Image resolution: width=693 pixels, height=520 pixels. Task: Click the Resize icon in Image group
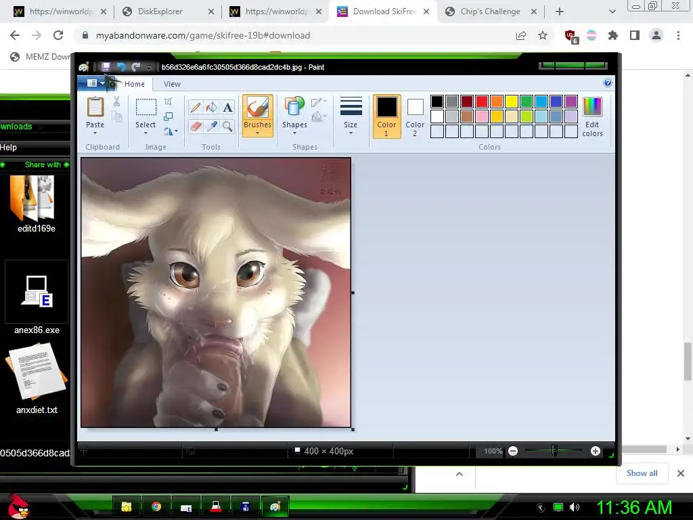click(169, 116)
